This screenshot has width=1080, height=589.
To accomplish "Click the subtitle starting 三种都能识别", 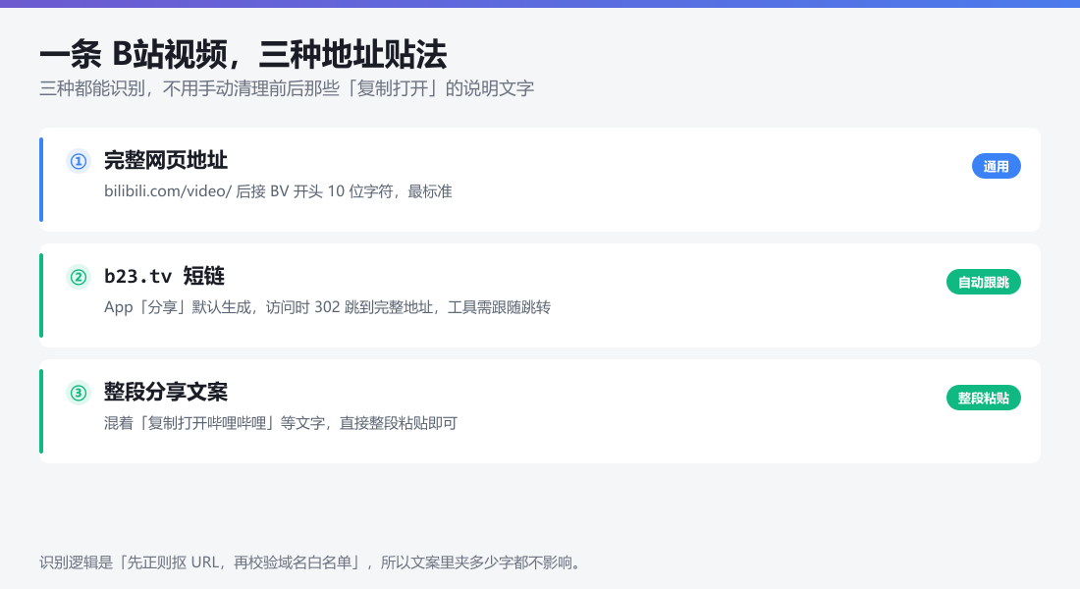I will 287,89.
